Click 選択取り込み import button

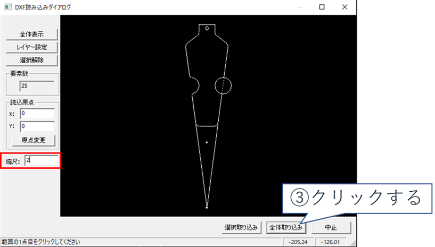click(x=241, y=228)
